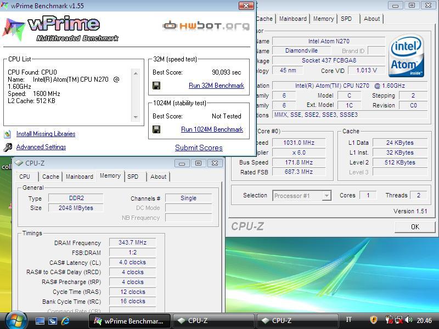Click CPU List scrollbar down arrow
The image size is (439, 329).
click(136, 117)
